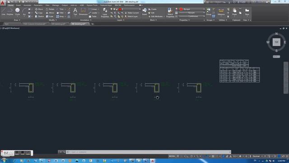This screenshot has height=163, width=289.
Task: Click the Group tool
Action: point(209,11)
